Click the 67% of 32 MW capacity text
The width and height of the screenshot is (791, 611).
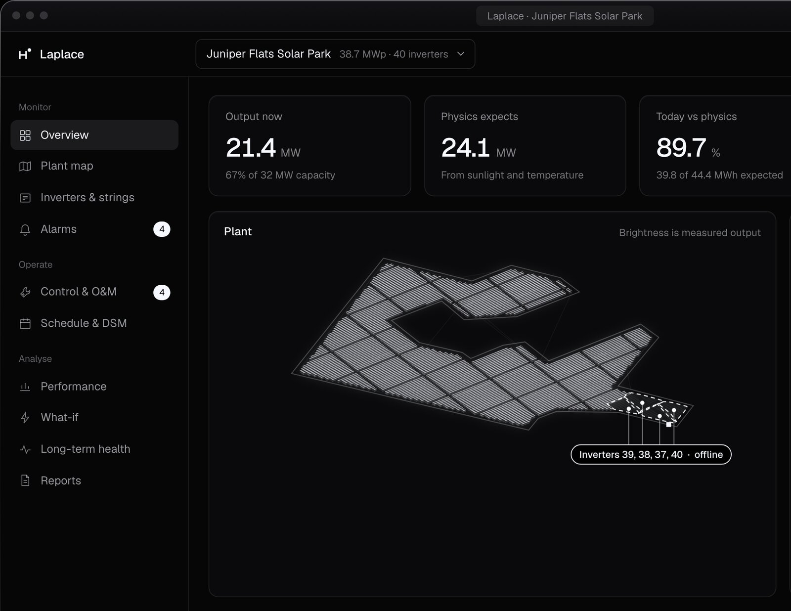(x=280, y=175)
